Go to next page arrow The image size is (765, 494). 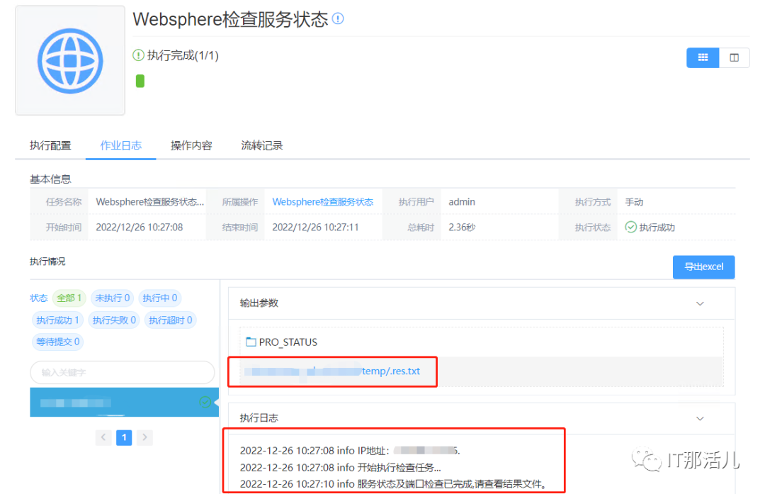pos(145,437)
